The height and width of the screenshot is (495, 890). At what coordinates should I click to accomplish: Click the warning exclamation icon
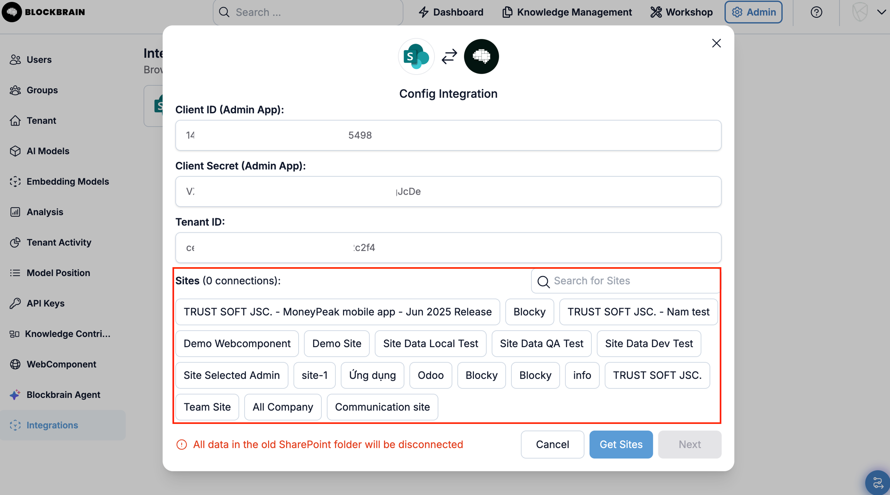182,445
